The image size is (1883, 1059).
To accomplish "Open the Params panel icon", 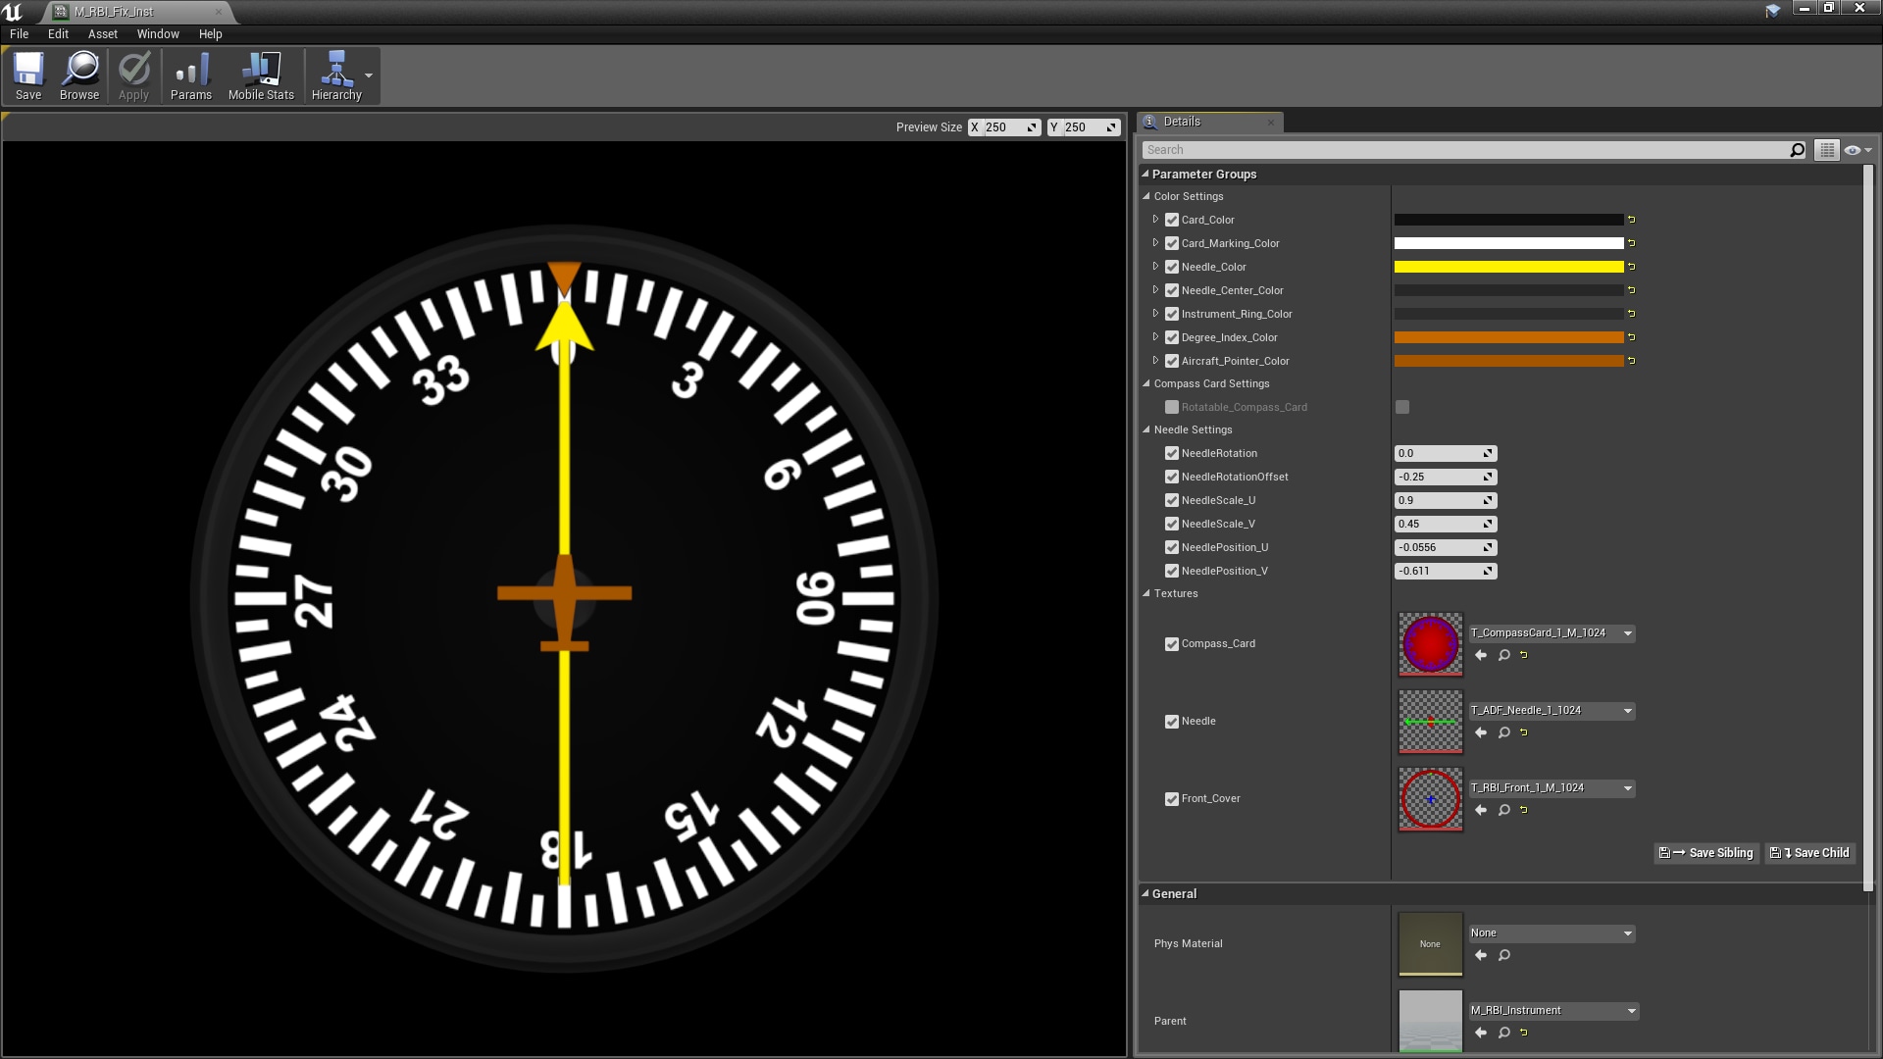I will pos(190,76).
